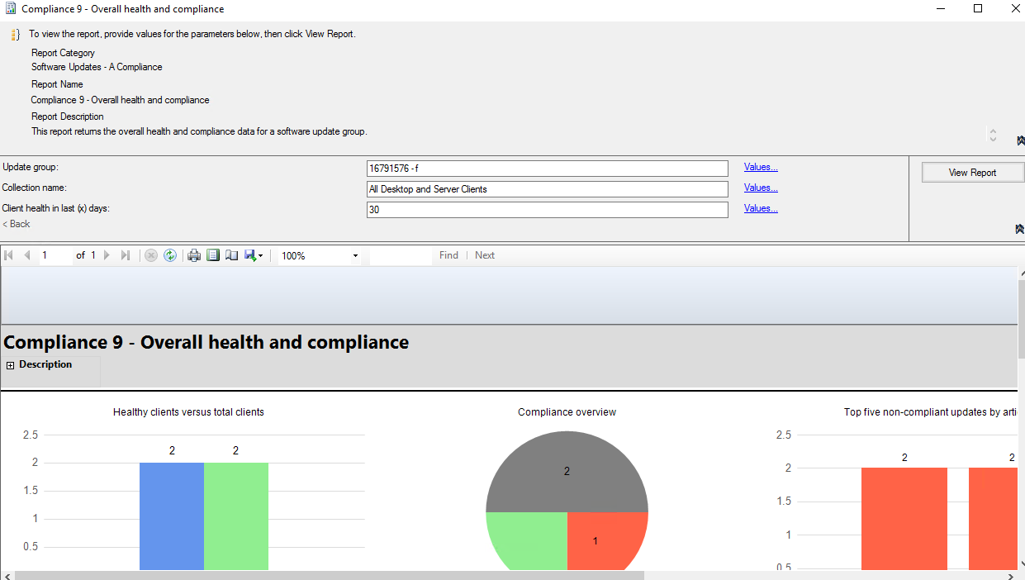This screenshot has height=580, width=1025.
Task: Click the Collection name input field
Action: 548,189
